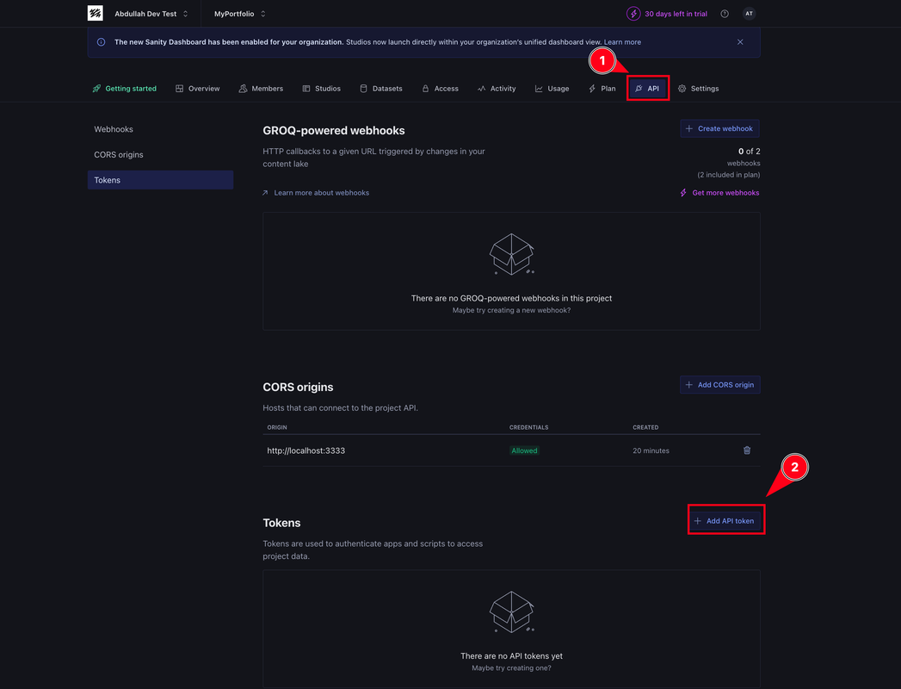Viewport: 901px width, 689px height.
Task: Dismiss the Sanity Dashboard banner
Action: [x=740, y=42]
